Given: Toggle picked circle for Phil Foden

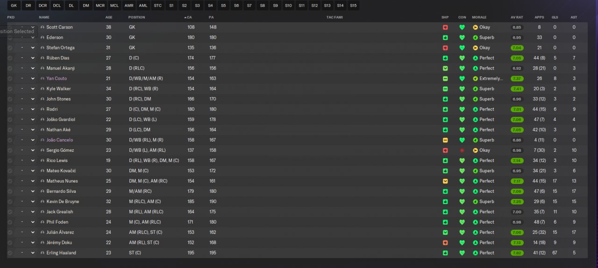Looking at the screenshot, I should click(x=10, y=222).
